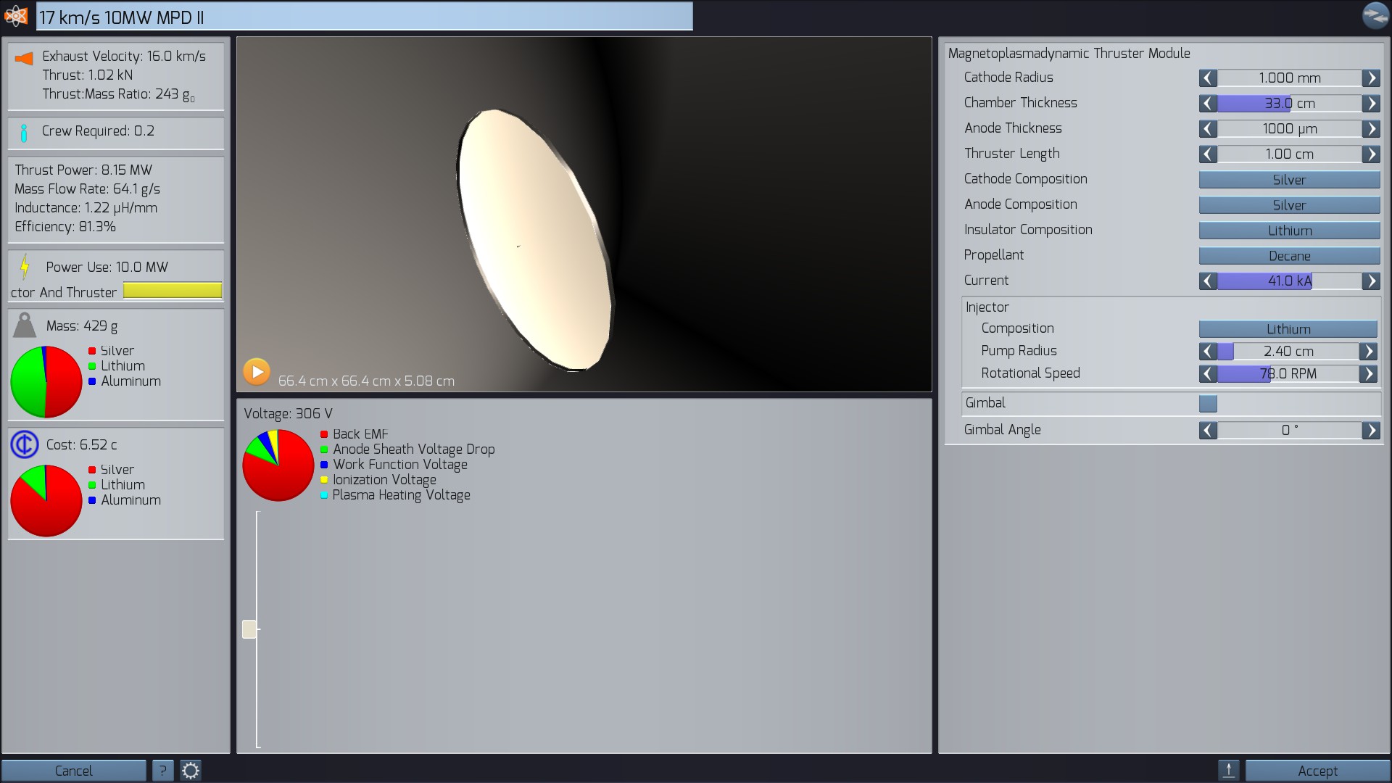Increase Anode Thickness with right arrow

pyautogui.click(x=1370, y=128)
